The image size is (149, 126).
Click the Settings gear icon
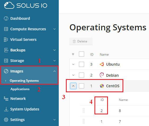coord(6,120)
